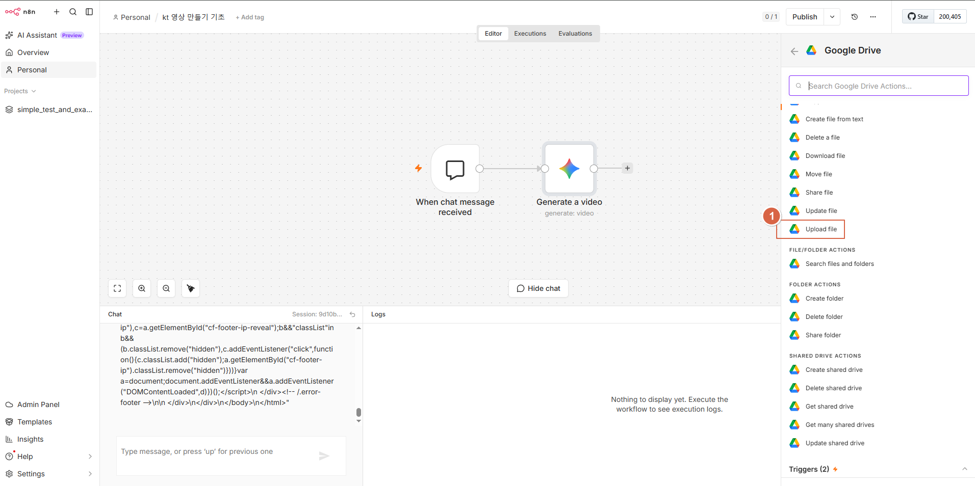Click the chat panel scrollbar thumb
Viewport: 975px width, 486px height.
358,412
